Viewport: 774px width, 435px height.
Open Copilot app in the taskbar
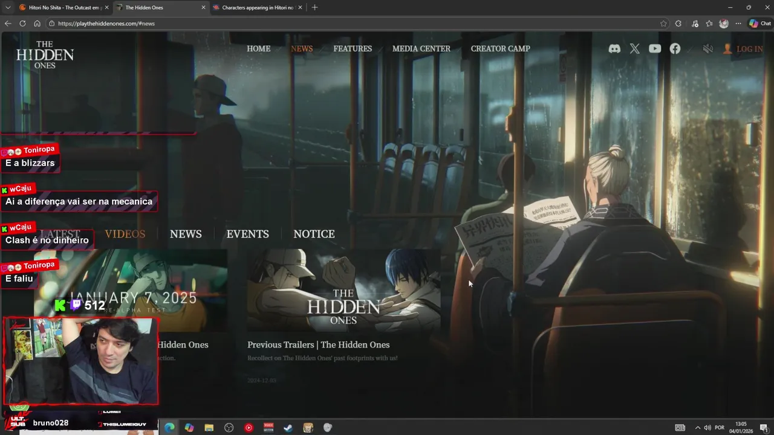pos(189,428)
